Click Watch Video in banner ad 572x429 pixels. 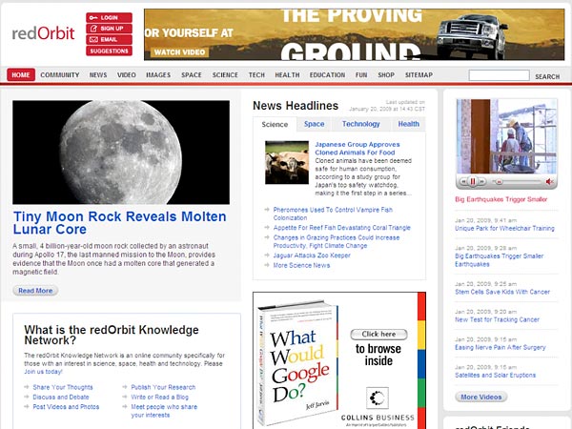click(179, 52)
